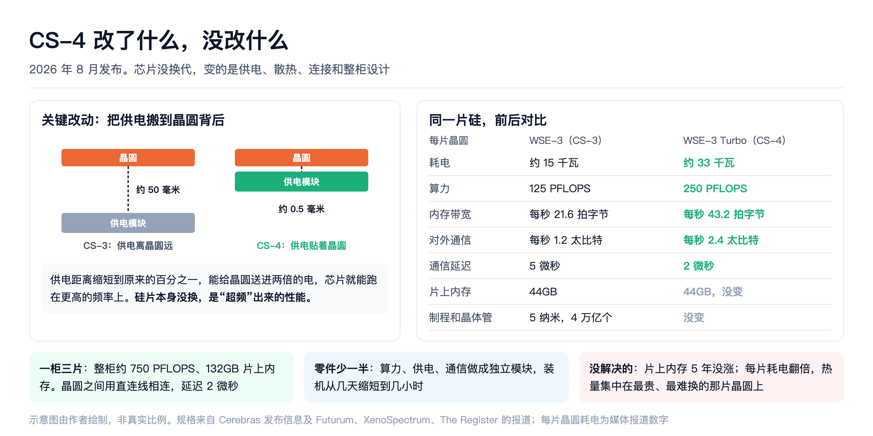Click column header 'WSE-3（CS-3）'

(x=566, y=140)
